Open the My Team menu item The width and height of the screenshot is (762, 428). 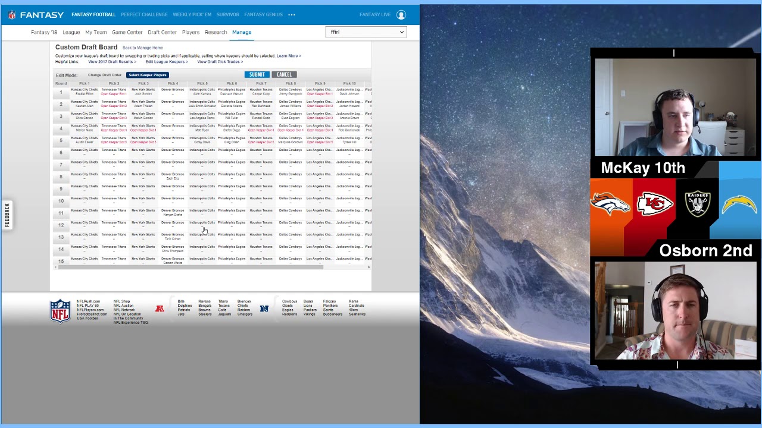pos(96,32)
